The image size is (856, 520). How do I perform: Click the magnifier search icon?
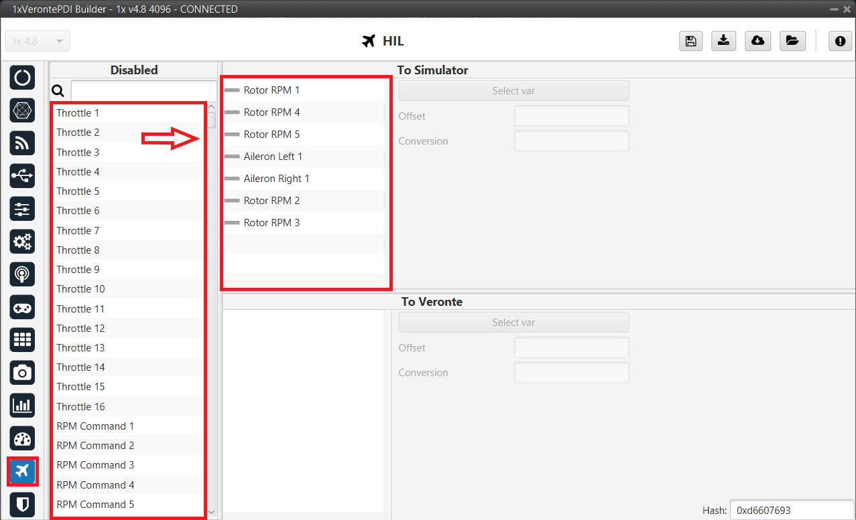[58, 91]
